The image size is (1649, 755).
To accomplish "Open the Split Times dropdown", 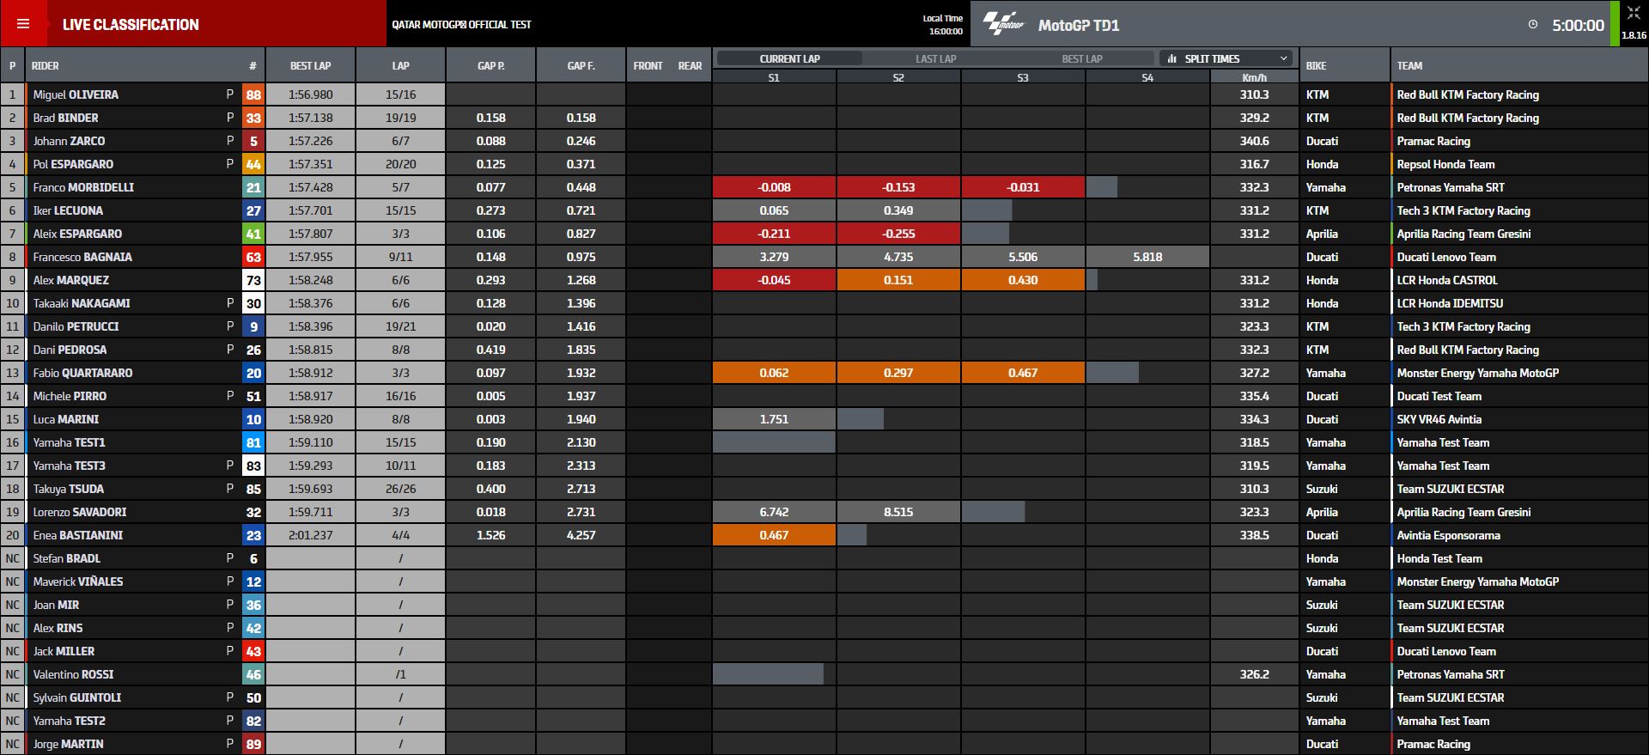I will click(x=1227, y=58).
